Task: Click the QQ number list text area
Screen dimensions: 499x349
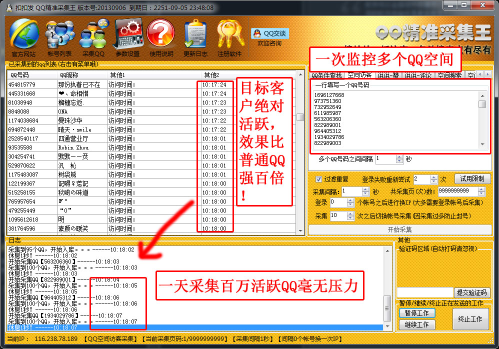Action: click(x=396, y=119)
